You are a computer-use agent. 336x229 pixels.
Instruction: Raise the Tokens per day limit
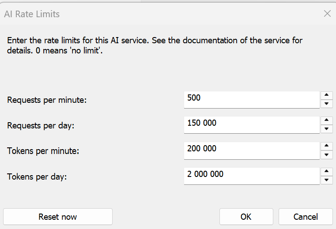[326, 171]
